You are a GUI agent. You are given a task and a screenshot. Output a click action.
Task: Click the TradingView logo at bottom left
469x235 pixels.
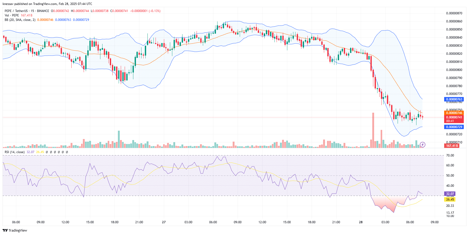point(15,230)
